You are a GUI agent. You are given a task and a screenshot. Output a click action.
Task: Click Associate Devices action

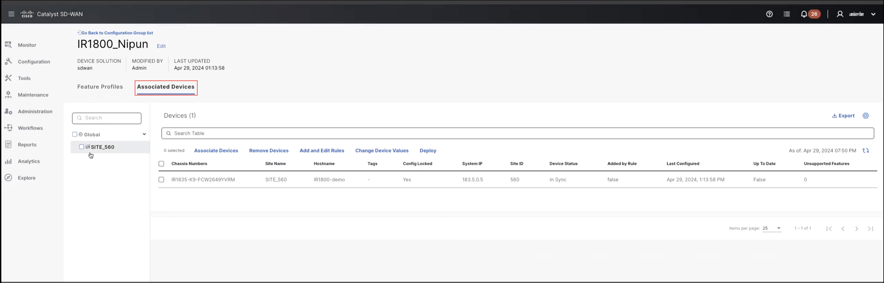[x=216, y=151]
